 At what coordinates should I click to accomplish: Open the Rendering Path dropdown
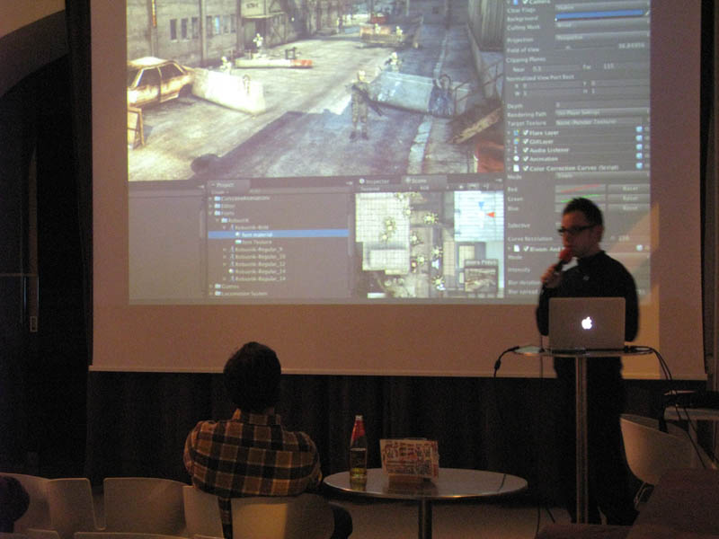pyautogui.click(x=601, y=112)
